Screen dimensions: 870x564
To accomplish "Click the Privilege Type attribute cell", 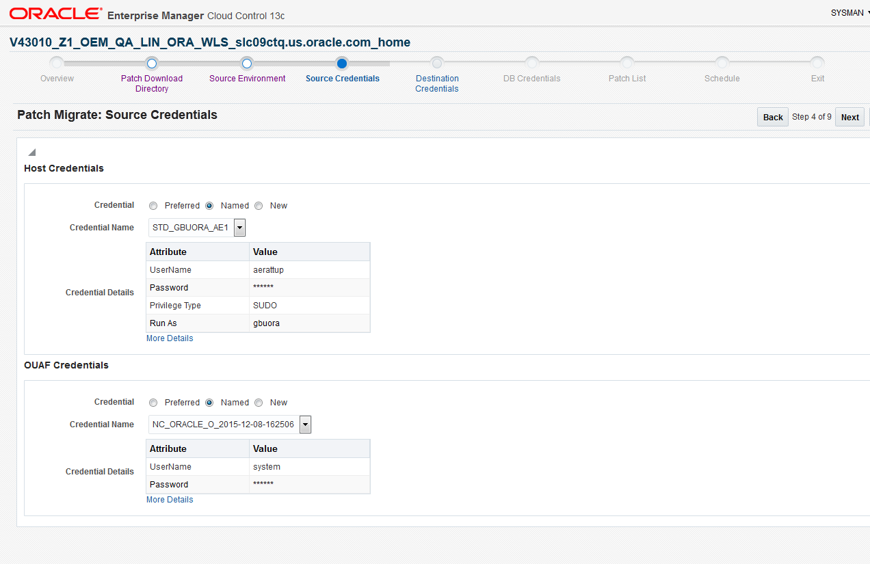I will point(198,306).
